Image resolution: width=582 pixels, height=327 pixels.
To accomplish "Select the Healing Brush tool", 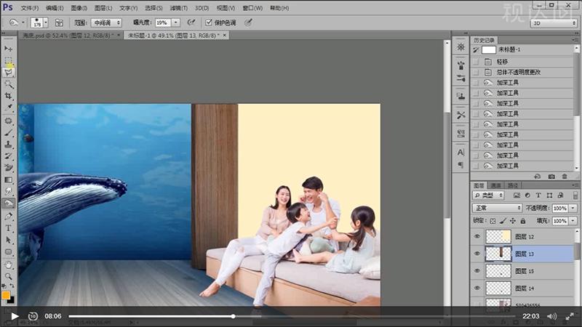I will [x=8, y=121].
